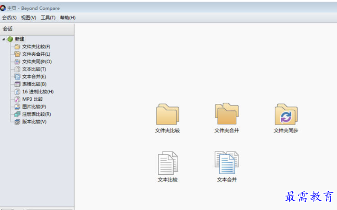
Task: Launch the large 文本比较 documents icon
Action: pos(168,163)
